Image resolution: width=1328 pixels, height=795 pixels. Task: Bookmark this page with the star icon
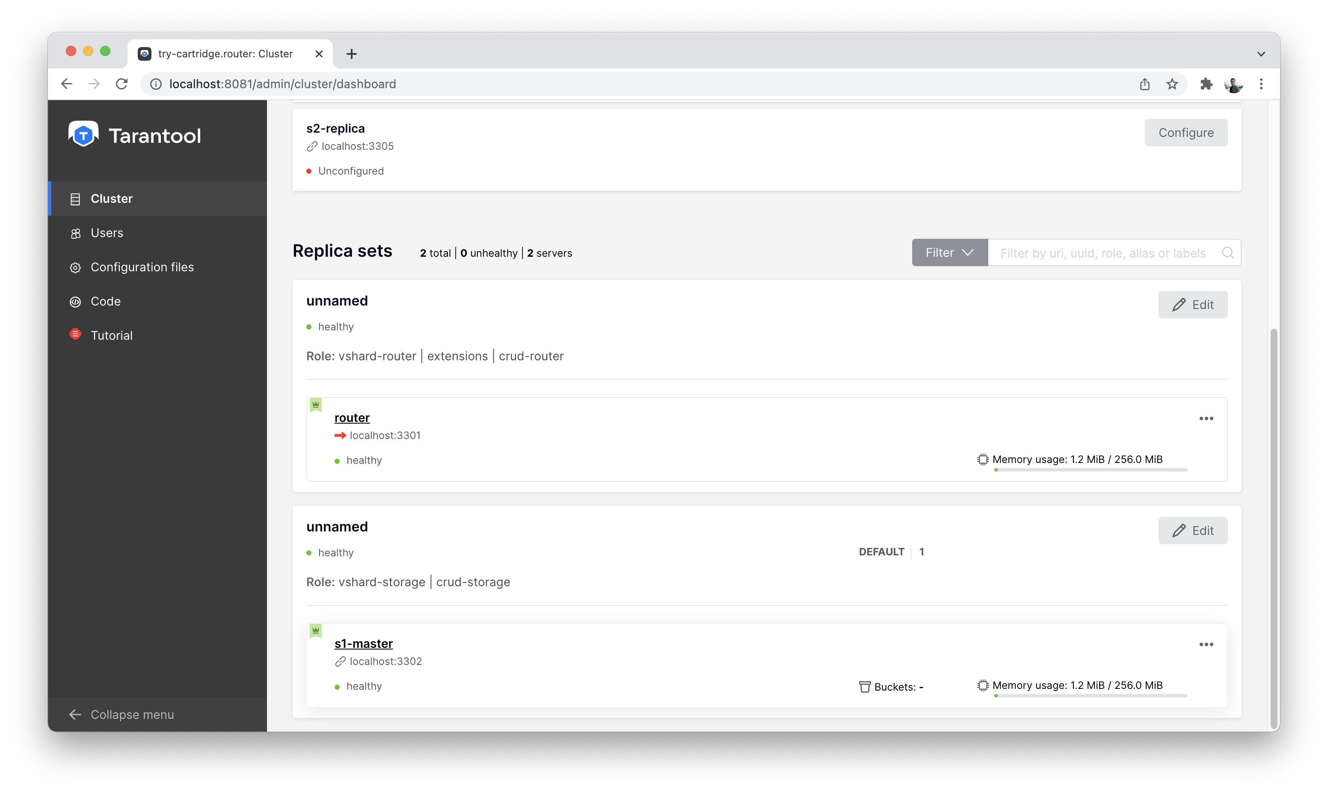(1172, 84)
